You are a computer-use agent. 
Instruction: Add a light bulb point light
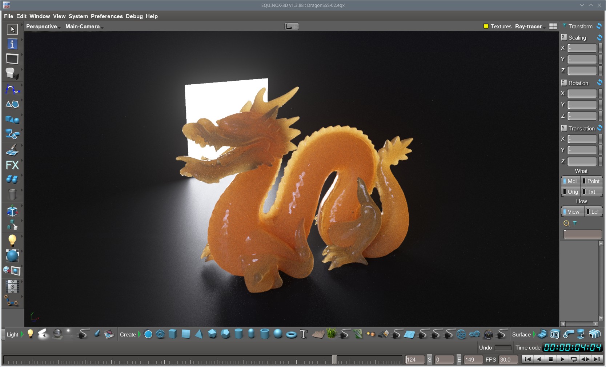pos(31,334)
